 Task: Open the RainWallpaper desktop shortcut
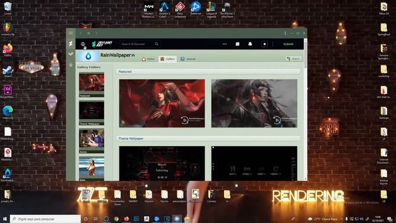tap(7, 175)
